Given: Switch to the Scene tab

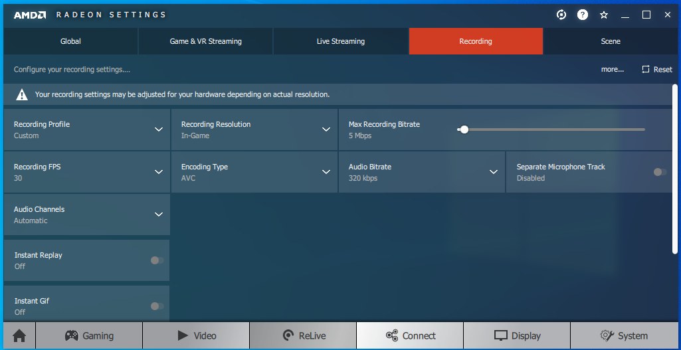Looking at the screenshot, I should pos(611,41).
